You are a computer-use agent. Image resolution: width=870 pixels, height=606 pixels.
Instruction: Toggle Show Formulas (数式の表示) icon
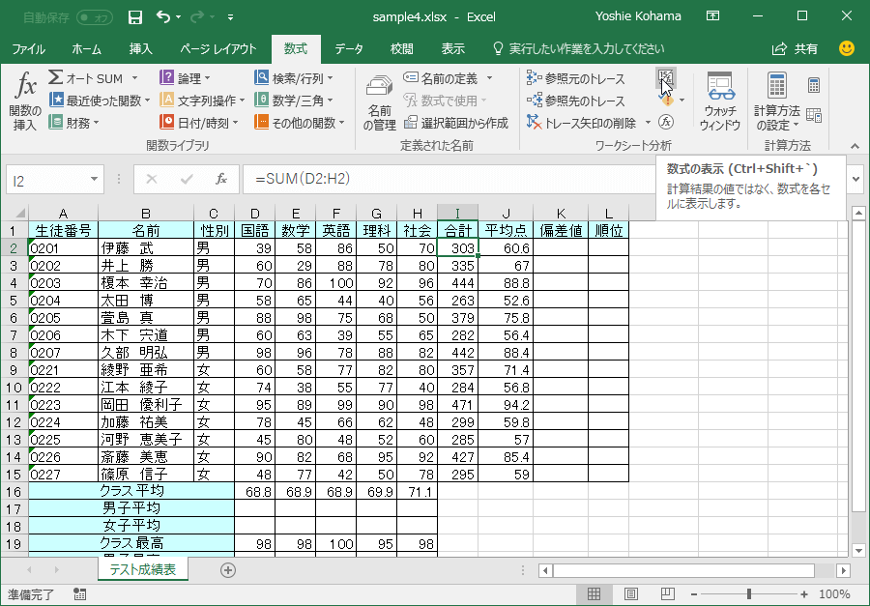click(x=666, y=78)
